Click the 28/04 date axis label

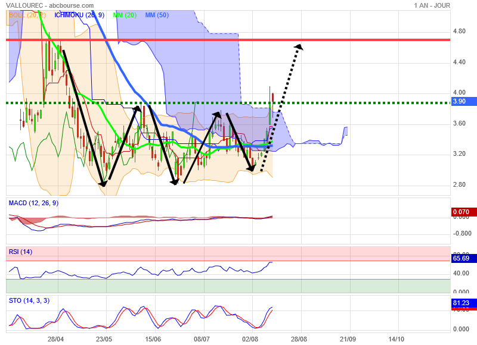click(x=55, y=339)
